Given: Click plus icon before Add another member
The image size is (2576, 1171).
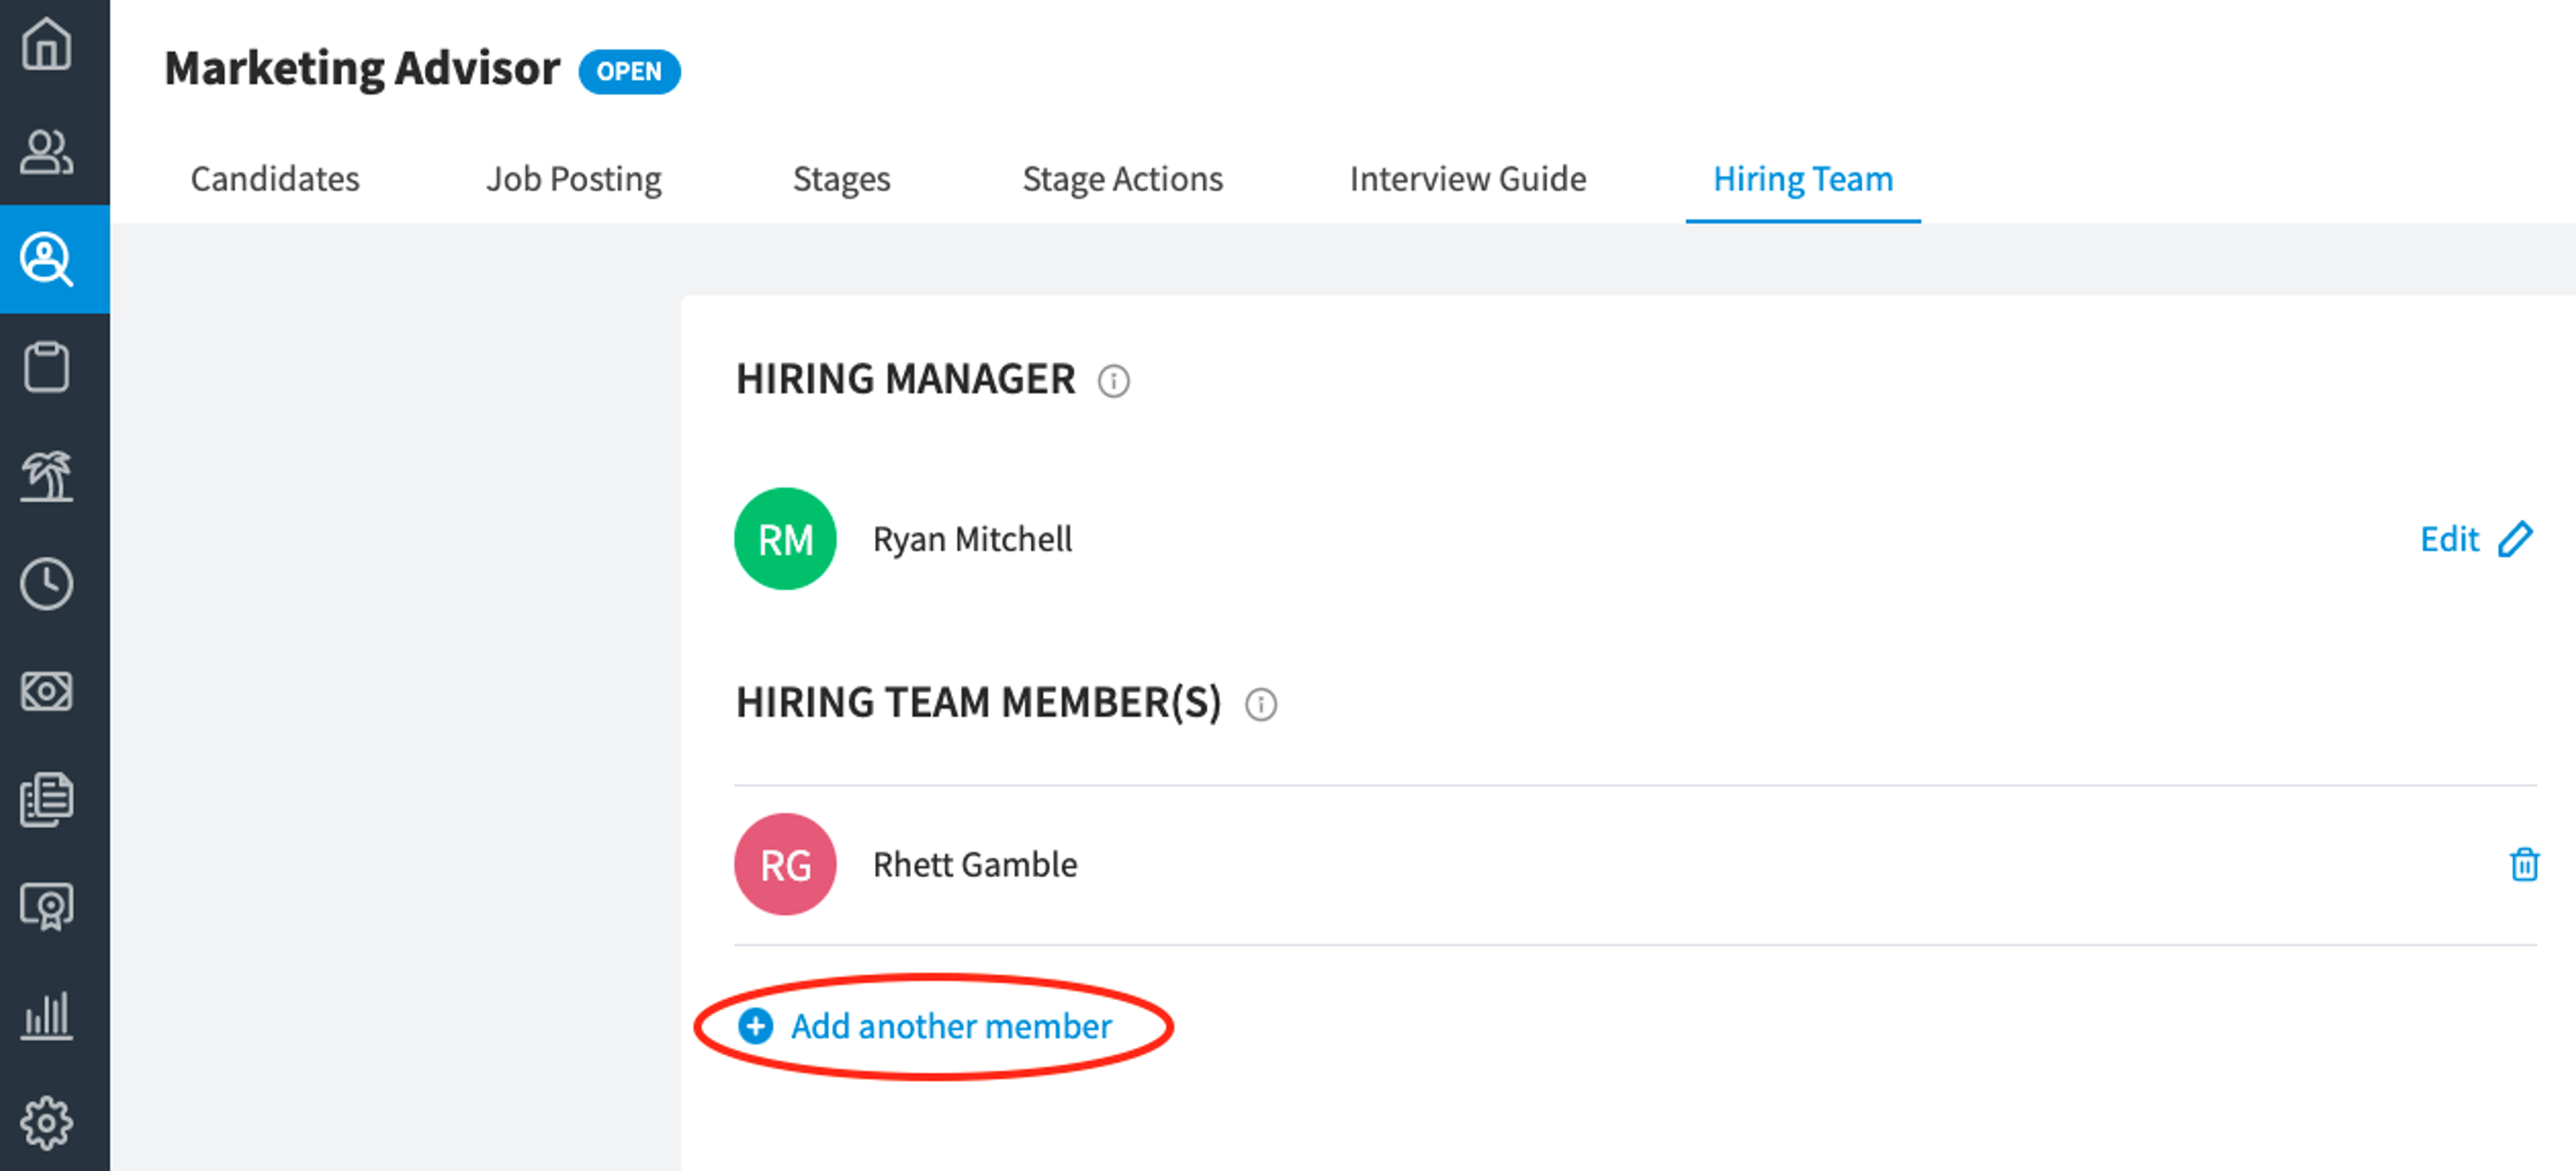Looking at the screenshot, I should pos(755,1026).
